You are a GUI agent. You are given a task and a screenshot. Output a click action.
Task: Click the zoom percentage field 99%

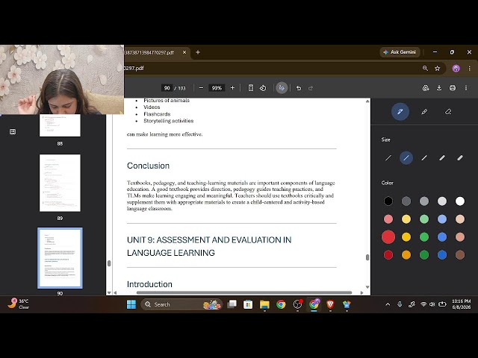[x=217, y=88]
